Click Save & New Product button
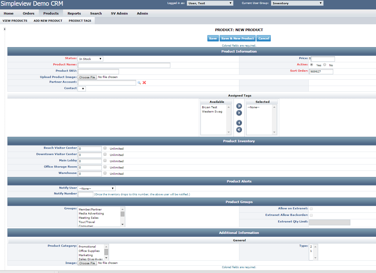376x273 pixels. click(237, 38)
